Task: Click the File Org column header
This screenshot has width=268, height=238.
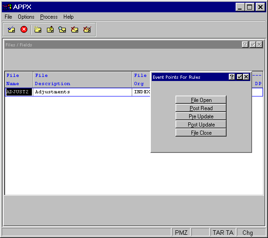Action: coord(141,80)
